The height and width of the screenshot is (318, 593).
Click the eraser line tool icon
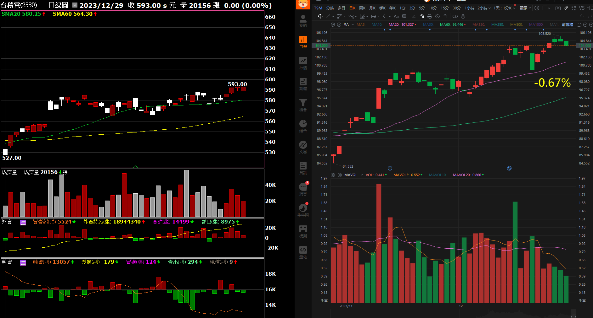[414, 16]
